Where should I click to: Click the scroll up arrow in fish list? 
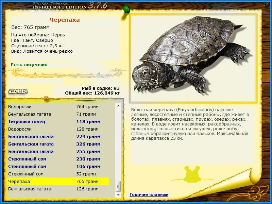pos(118,106)
